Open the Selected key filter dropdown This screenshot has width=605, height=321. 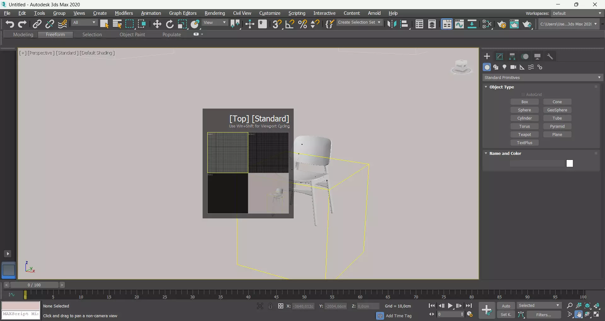pos(539,306)
